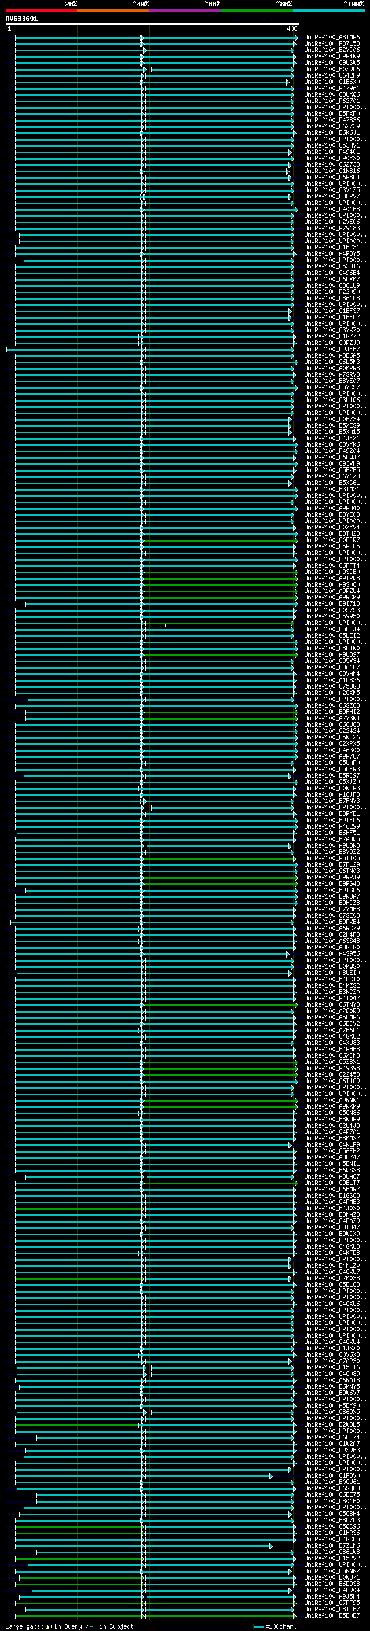Select hit label UniRef100_P46300

pos(331,751)
